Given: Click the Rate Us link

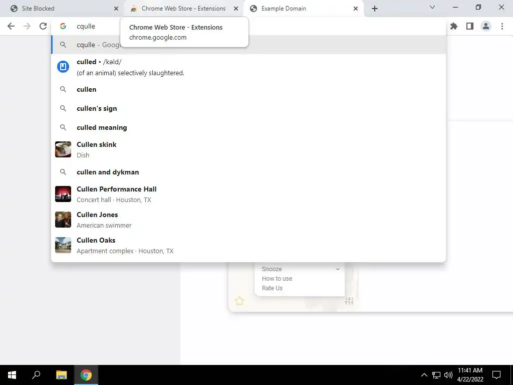Looking at the screenshot, I should 272,288.
